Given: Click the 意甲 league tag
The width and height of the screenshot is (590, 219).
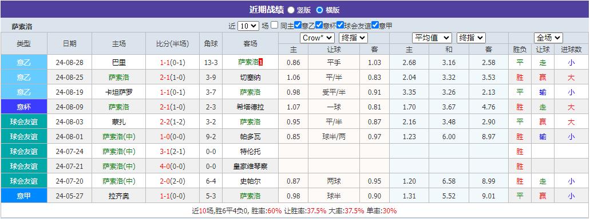Looking at the screenshot, I should point(23,196).
